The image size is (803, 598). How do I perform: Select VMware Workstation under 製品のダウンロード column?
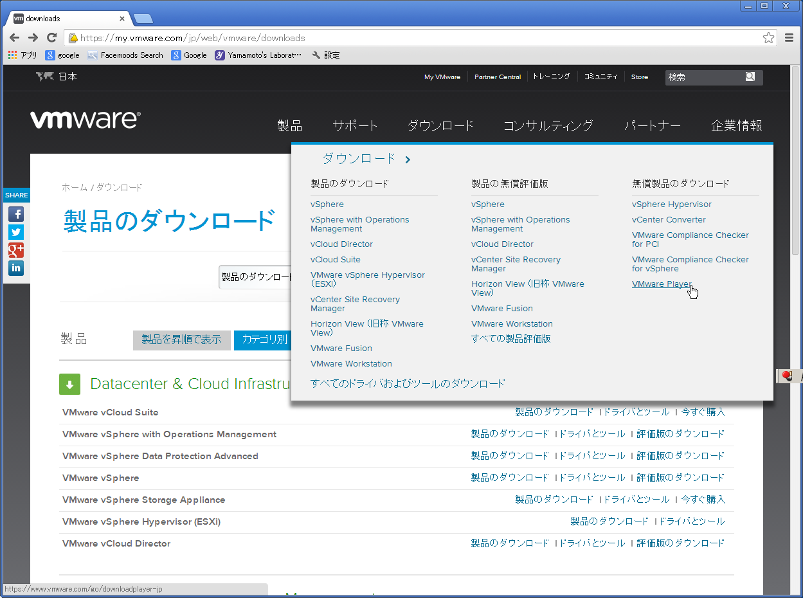[x=351, y=364]
